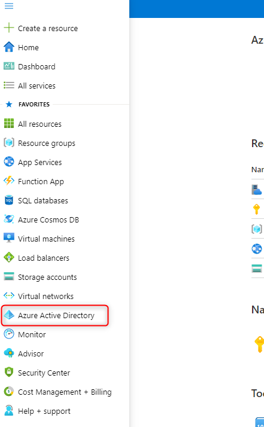Open the storage account icon in recent resources
264x427 pixels.
(x=257, y=269)
